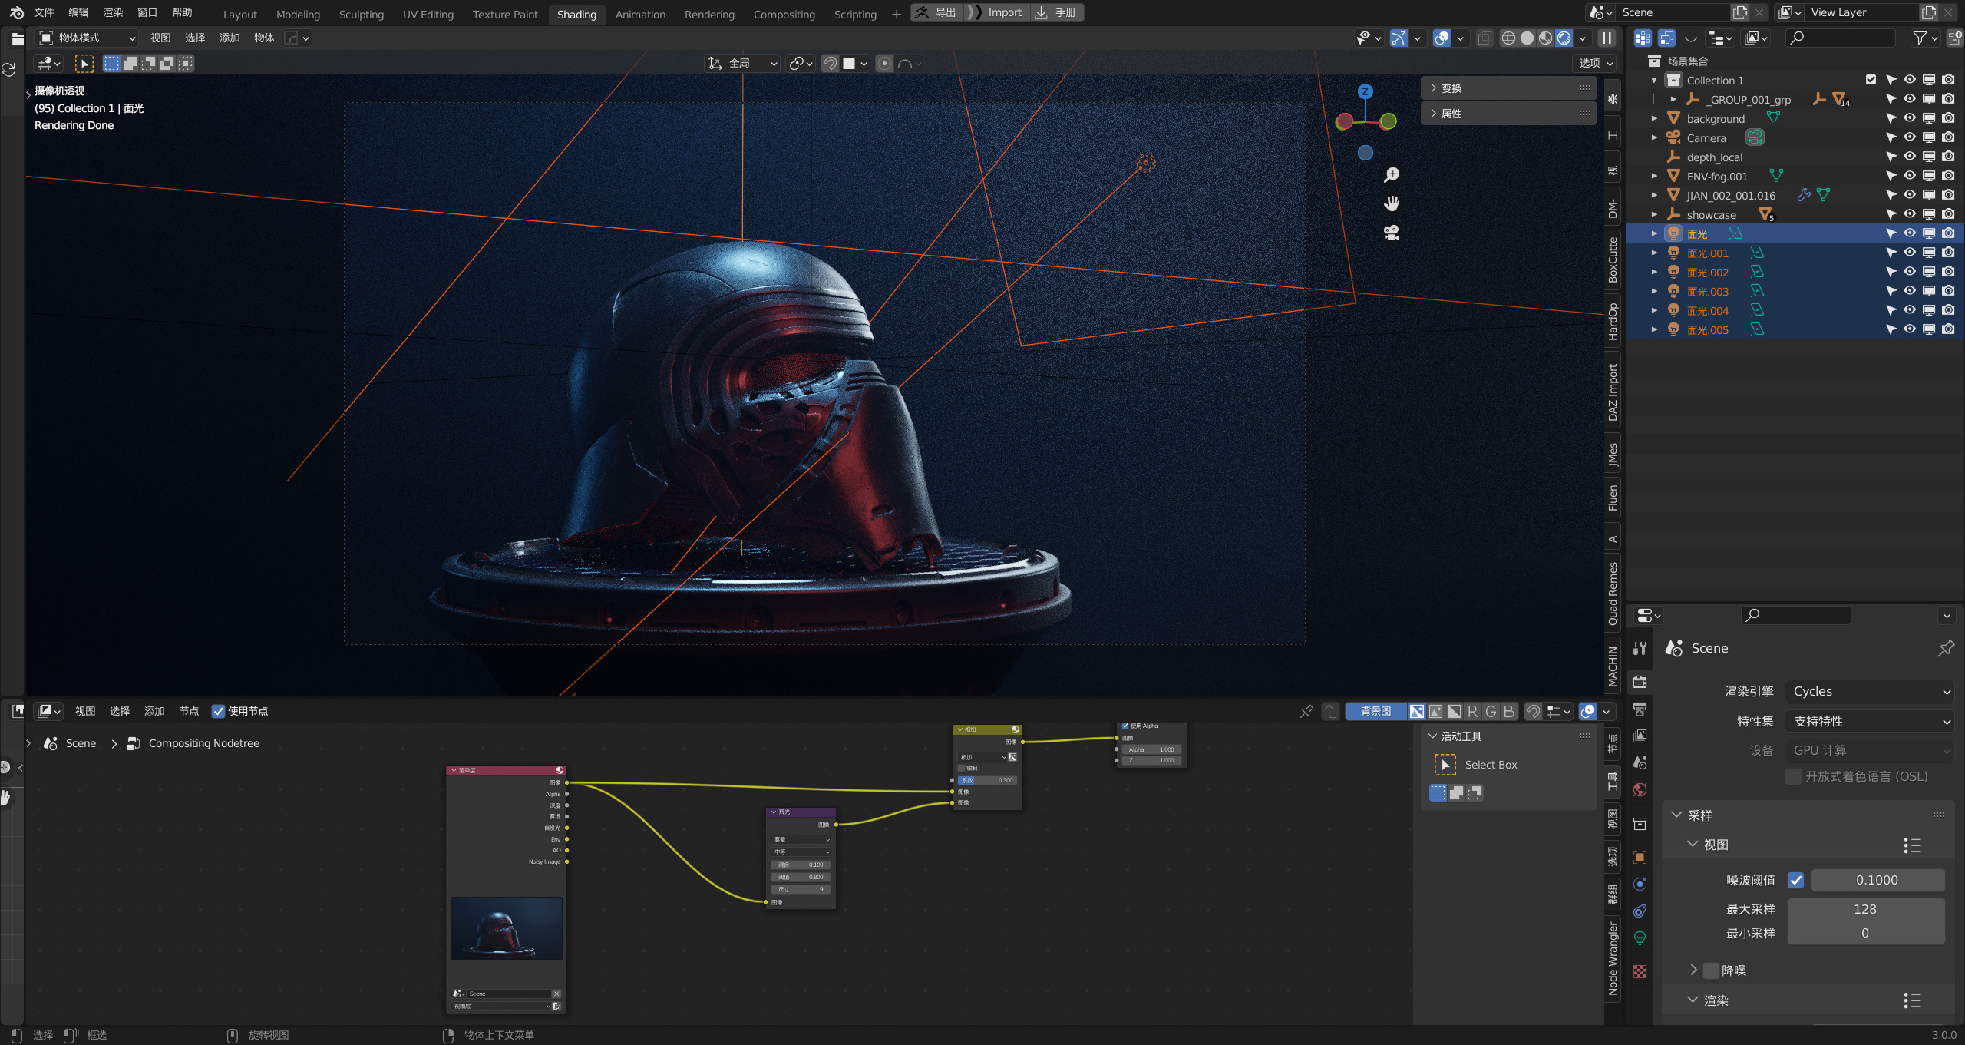The image size is (1965, 1045).
Task: Open the World properties tab
Action: [1640, 790]
